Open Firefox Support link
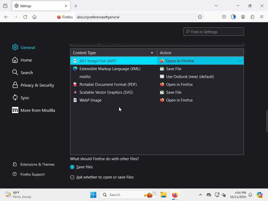268x201 pixels. [x=29, y=174]
